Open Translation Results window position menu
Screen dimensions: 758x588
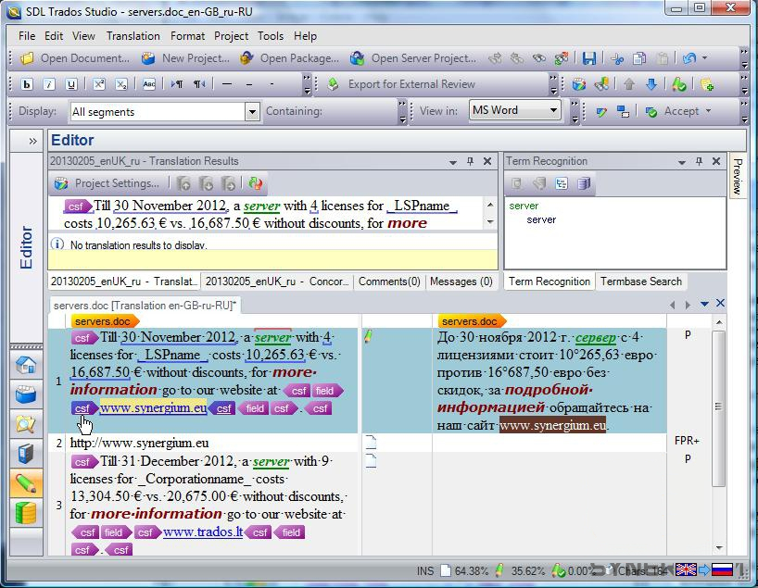click(x=453, y=162)
